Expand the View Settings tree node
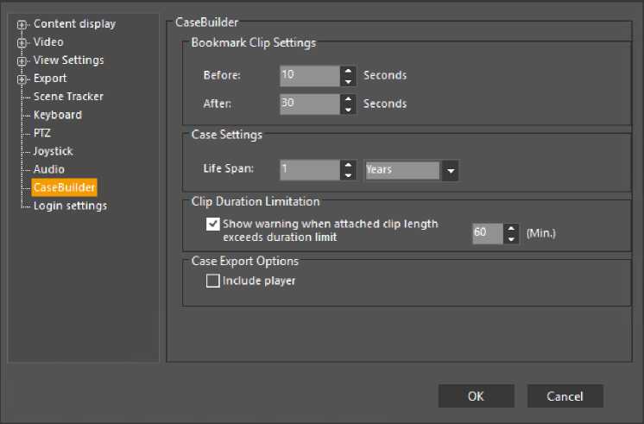644x424 pixels. pos(22,60)
